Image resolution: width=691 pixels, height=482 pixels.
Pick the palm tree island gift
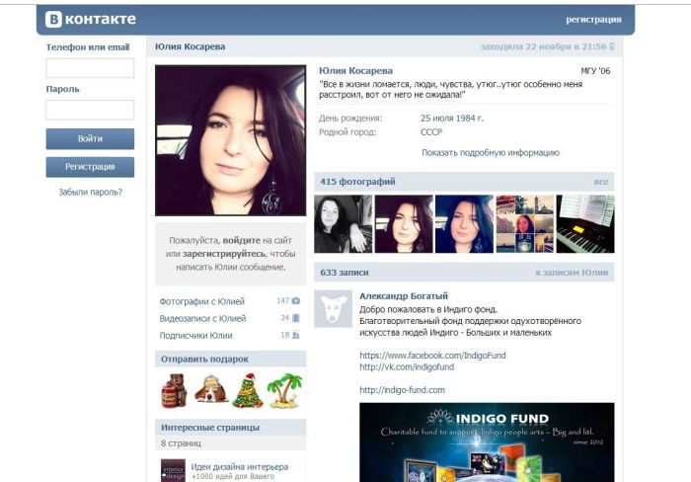pyautogui.click(x=284, y=390)
